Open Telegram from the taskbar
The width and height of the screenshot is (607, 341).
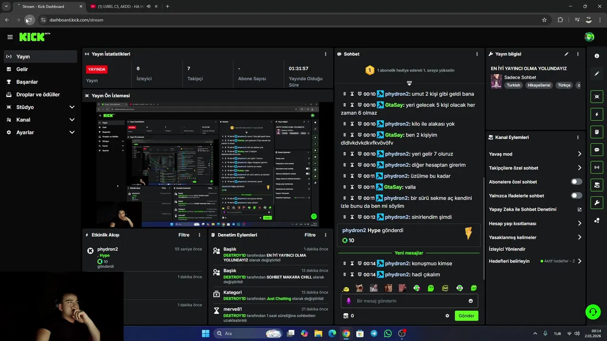(374, 333)
